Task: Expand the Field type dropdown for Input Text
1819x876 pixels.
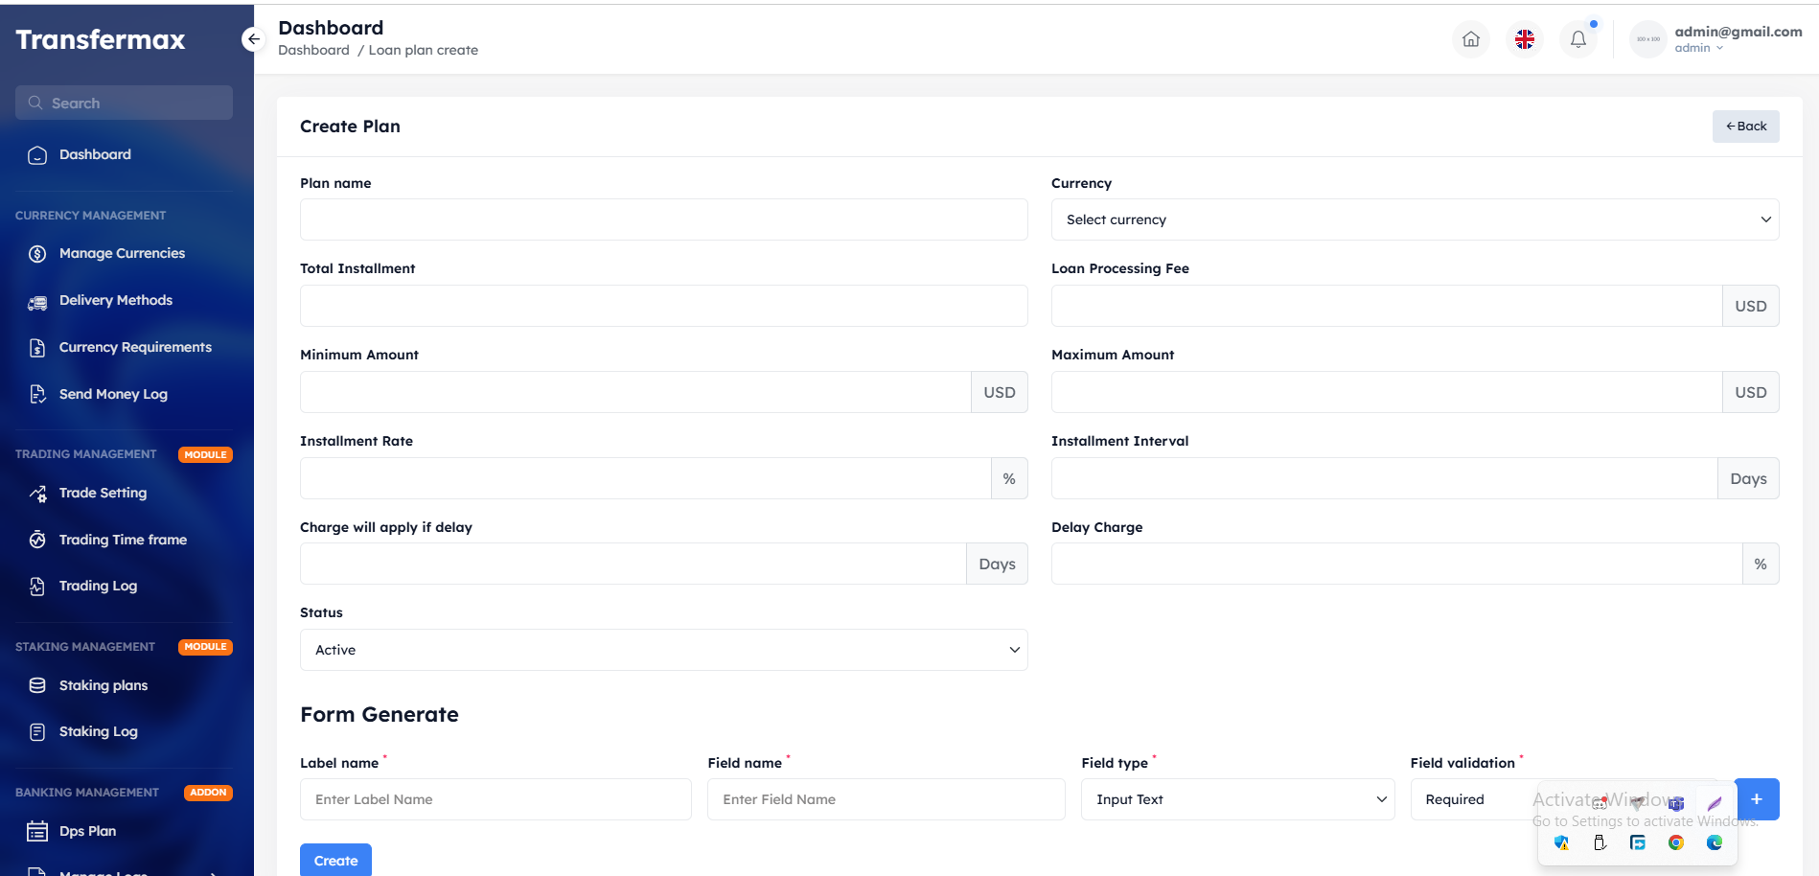Action: point(1236,799)
